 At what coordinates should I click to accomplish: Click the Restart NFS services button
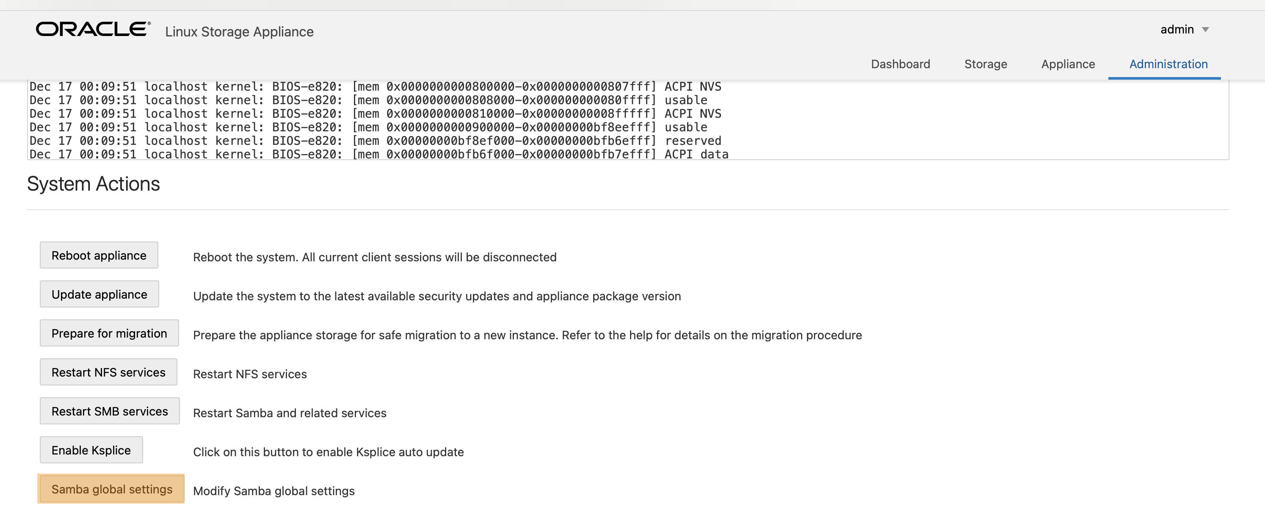108,372
